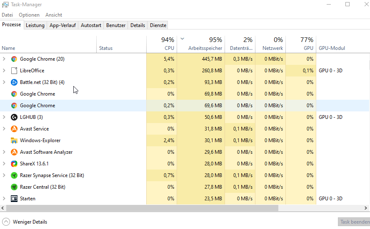Image resolution: width=370 pixels, height=229 pixels.
Task: Click the 2,4% CPU cell
Action: pos(162,140)
